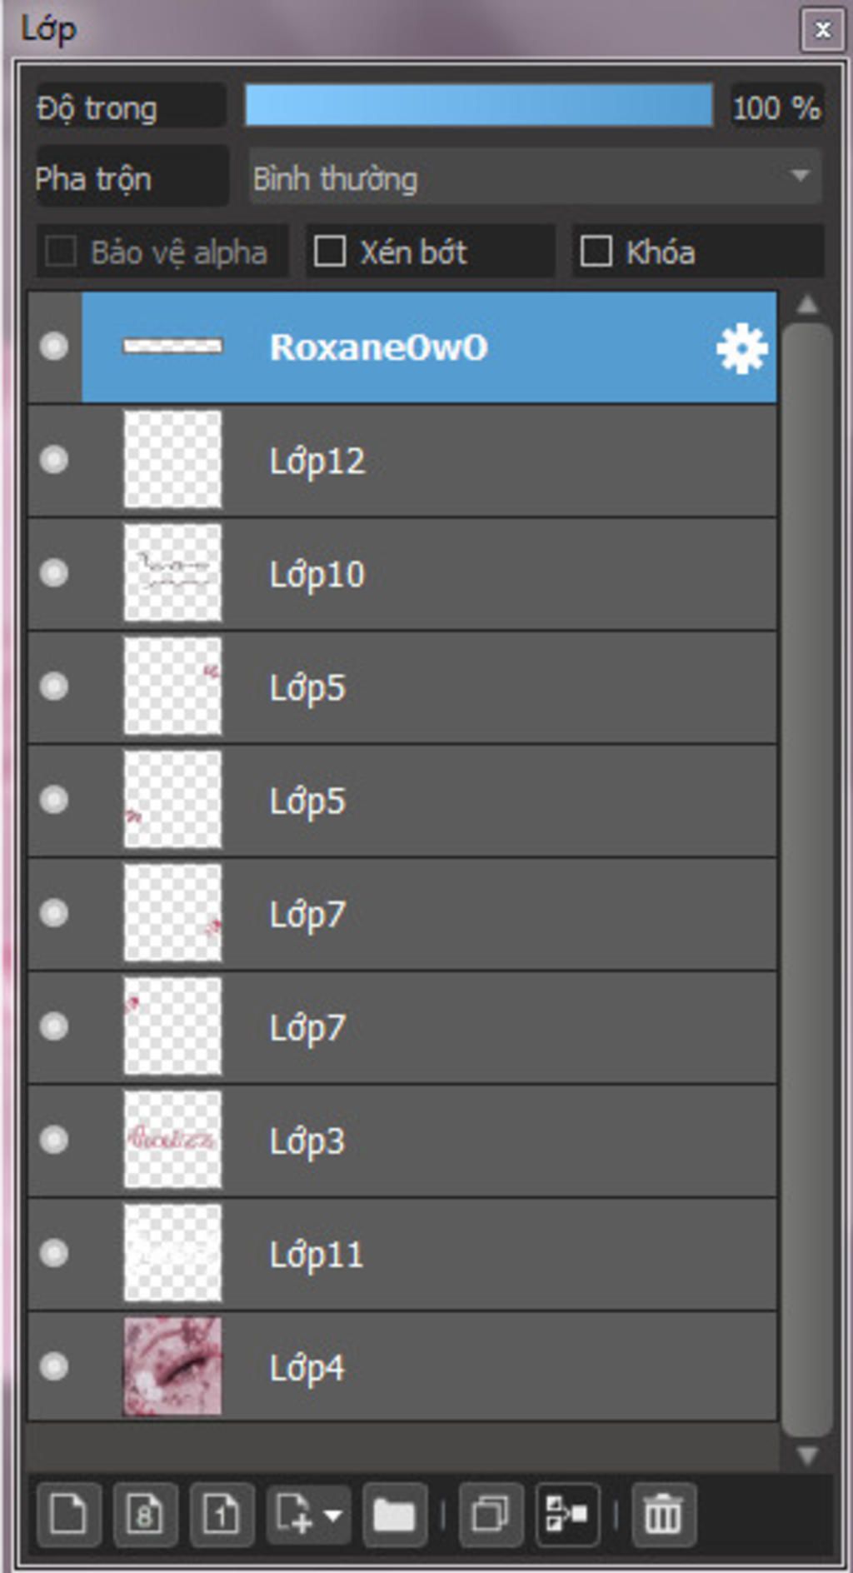Click the Độ trong opacity slider
The width and height of the screenshot is (853, 1573).
pyautogui.click(x=478, y=107)
